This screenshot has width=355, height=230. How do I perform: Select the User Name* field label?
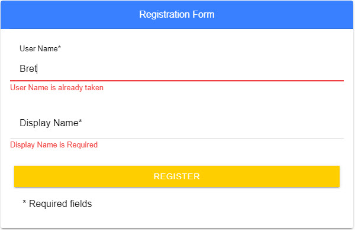pos(40,48)
